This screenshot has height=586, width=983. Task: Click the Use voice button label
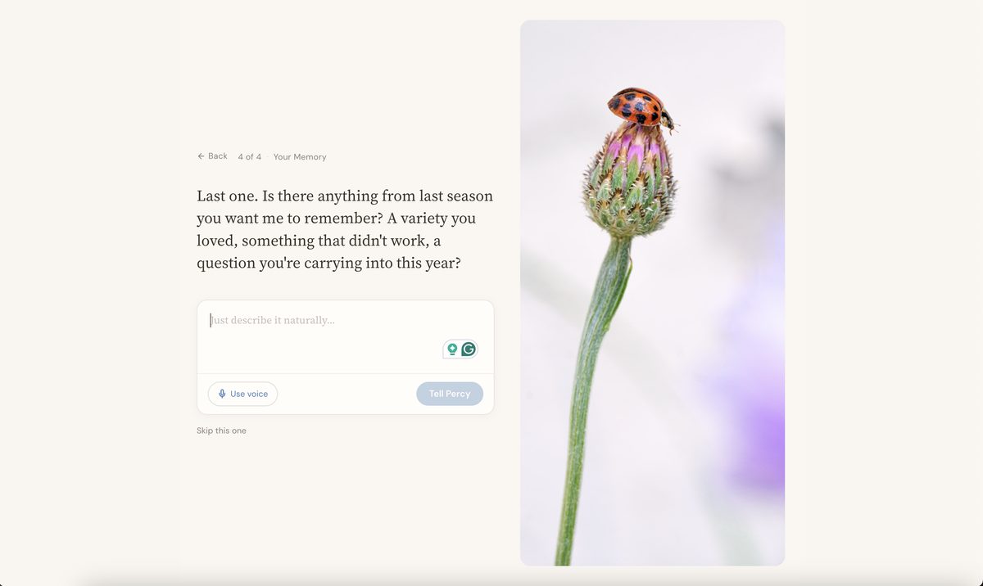(x=249, y=394)
